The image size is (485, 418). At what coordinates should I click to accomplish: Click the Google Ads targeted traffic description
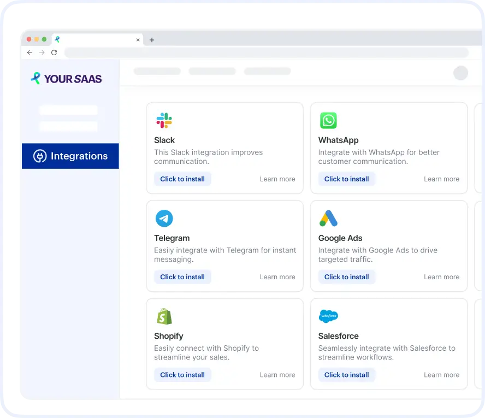(377, 255)
